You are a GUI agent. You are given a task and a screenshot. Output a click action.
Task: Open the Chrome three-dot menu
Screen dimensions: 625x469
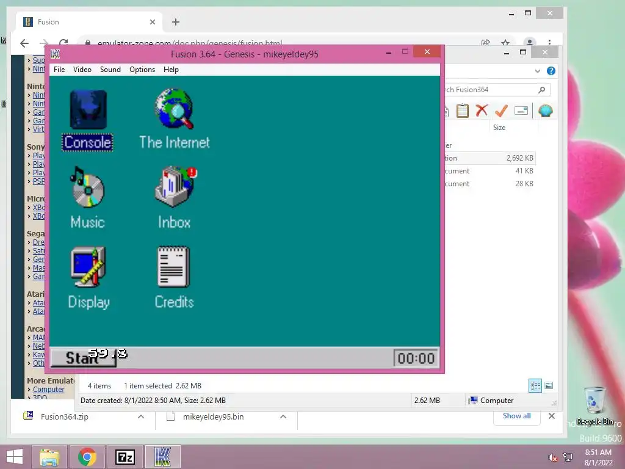point(549,43)
